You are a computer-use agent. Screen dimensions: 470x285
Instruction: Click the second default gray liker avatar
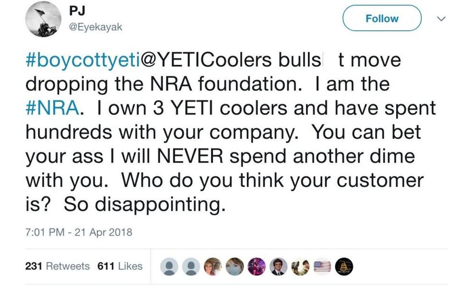tap(190, 266)
